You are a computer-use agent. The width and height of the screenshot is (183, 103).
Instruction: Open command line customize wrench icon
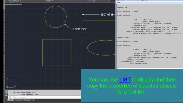pyautogui.click(x=6, y=96)
